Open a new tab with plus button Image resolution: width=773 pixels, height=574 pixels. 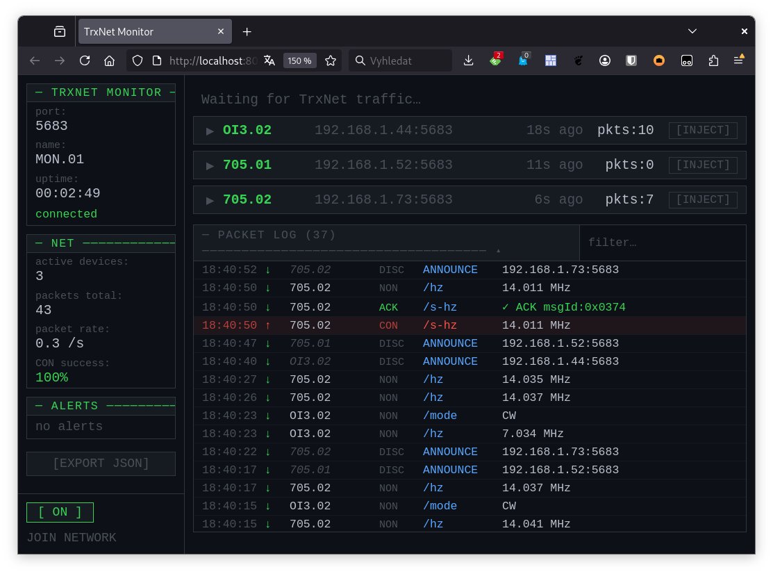point(247,31)
